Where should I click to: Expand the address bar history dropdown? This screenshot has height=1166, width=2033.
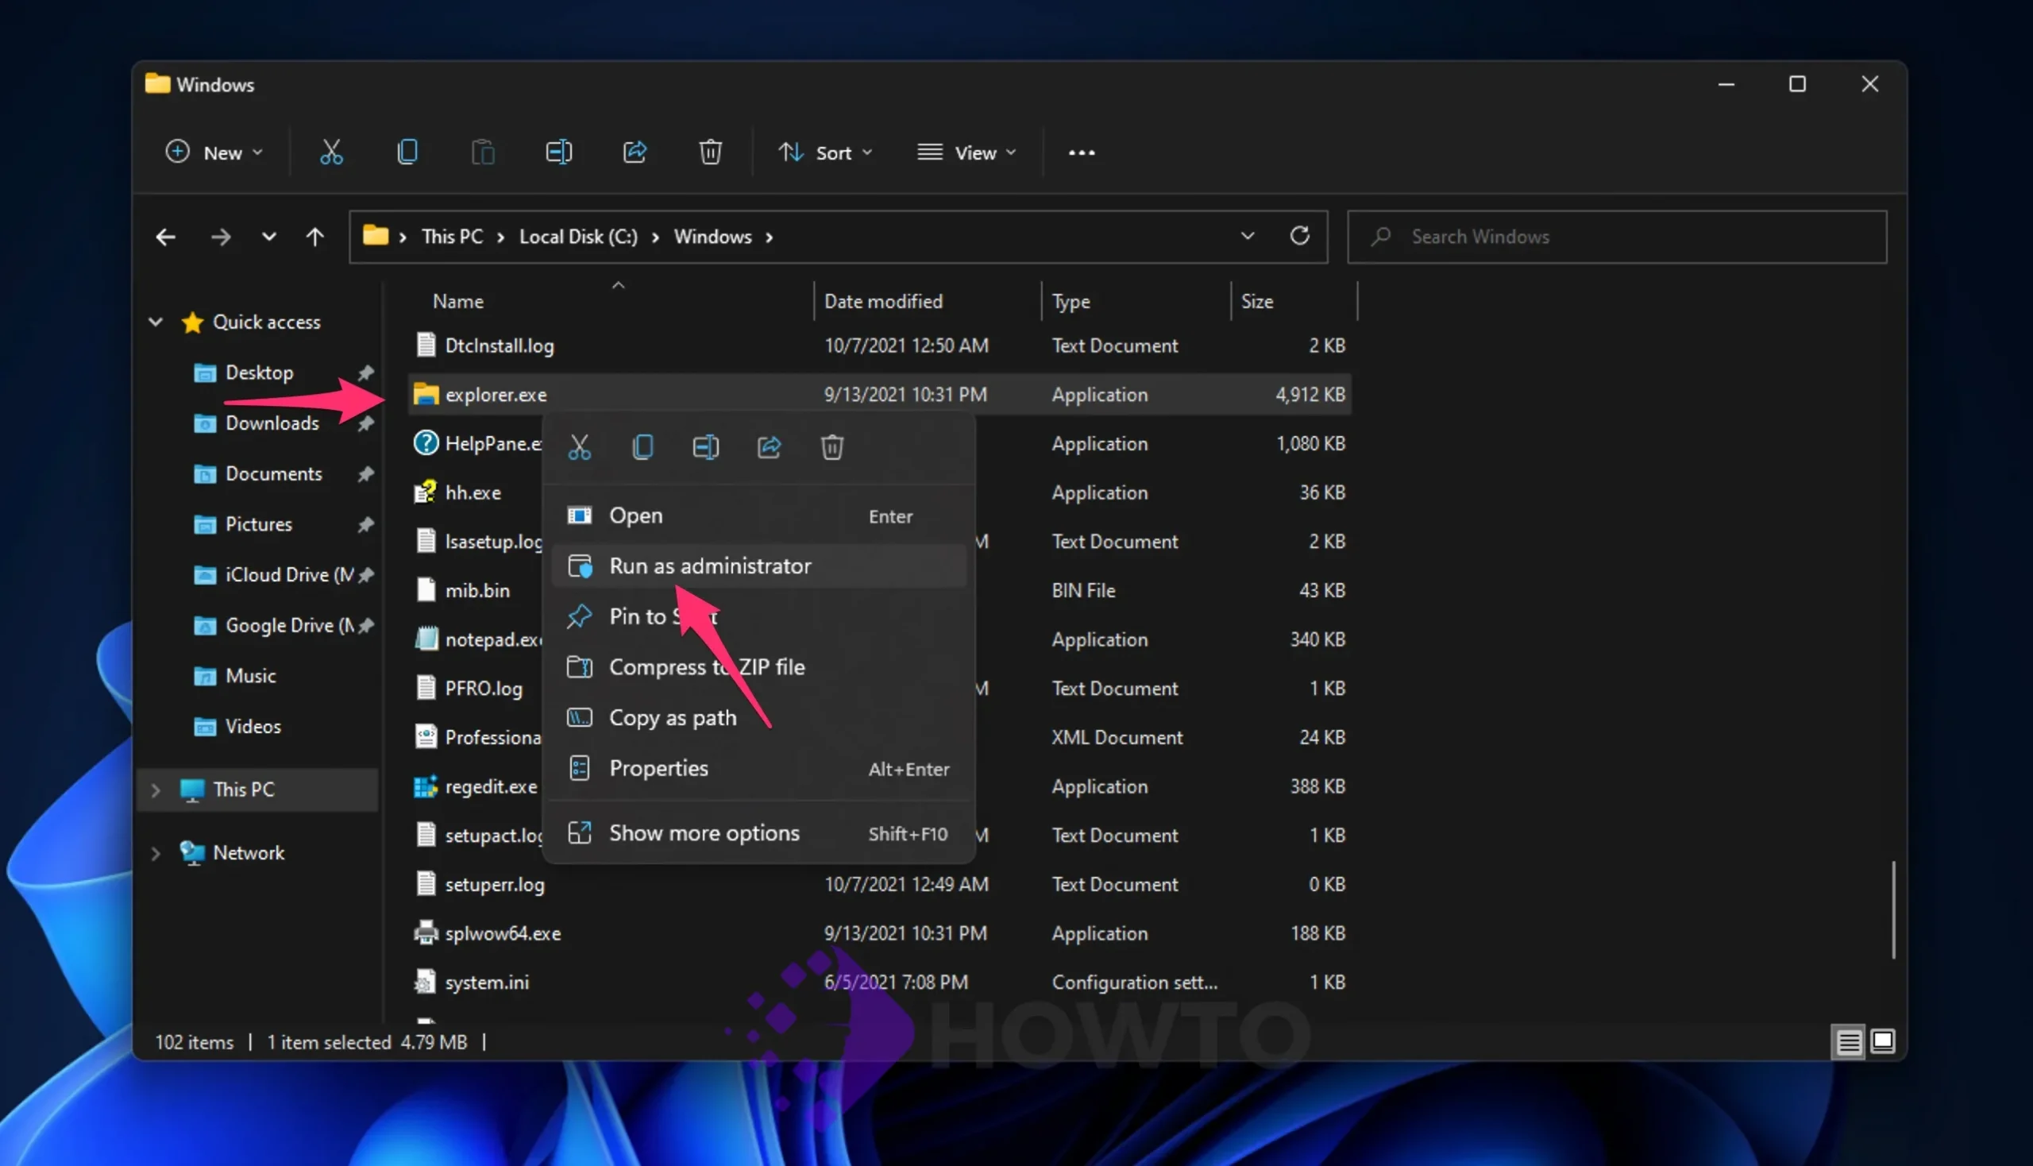(x=1248, y=236)
